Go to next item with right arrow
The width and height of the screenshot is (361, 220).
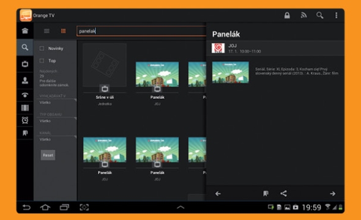point(332,194)
